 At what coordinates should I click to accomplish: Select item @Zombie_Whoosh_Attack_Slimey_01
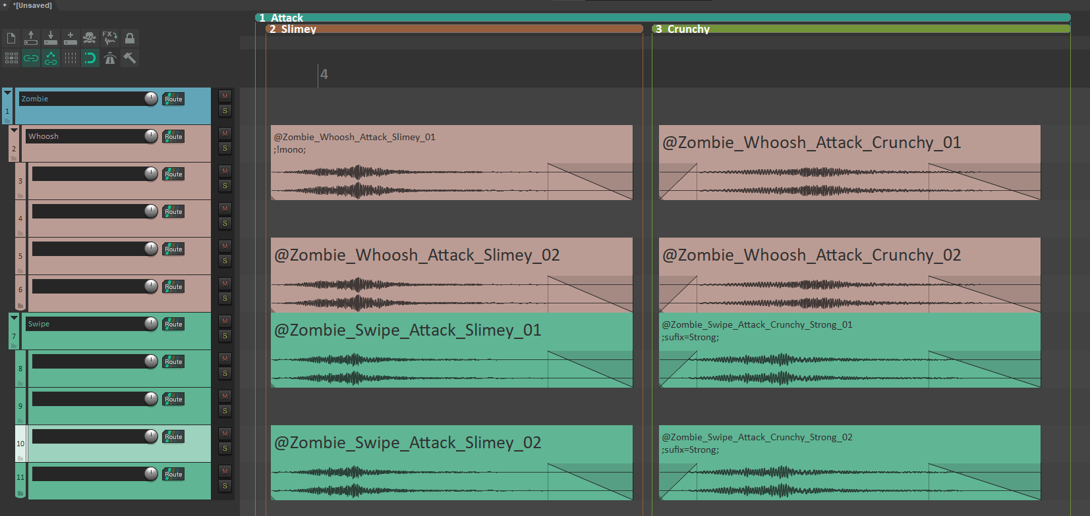[x=451, y=163]
